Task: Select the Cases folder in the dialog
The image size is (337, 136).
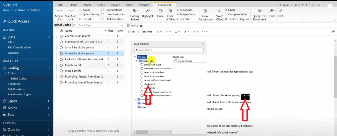Action: (141, 107)
